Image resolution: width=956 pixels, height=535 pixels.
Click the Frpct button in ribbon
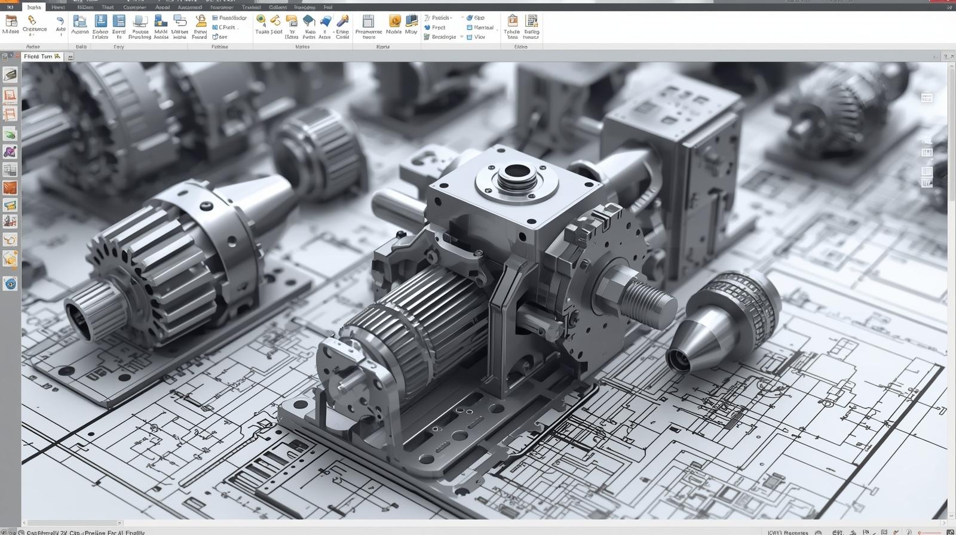point(435,27)
